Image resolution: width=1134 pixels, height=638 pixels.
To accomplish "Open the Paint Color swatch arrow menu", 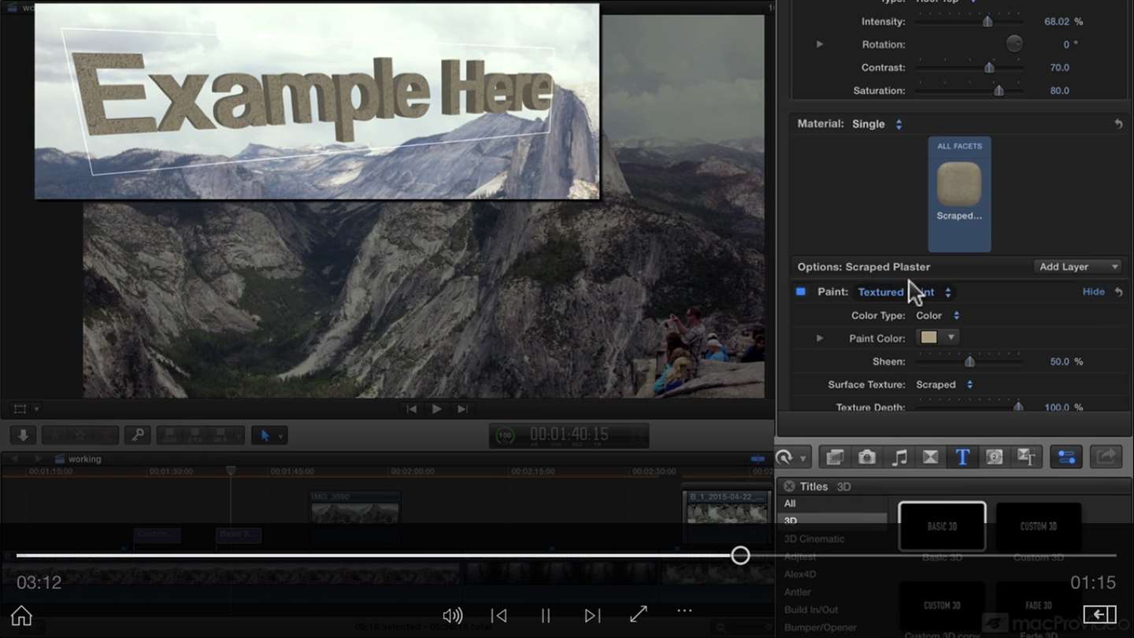I will coord(951,337).
